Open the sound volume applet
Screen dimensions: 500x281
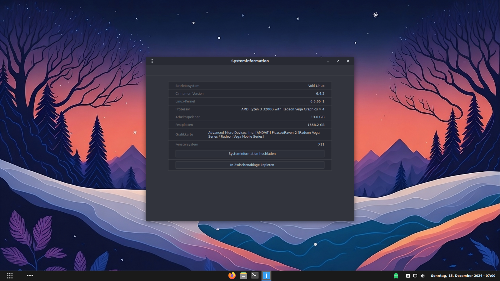tap(422, 276)
